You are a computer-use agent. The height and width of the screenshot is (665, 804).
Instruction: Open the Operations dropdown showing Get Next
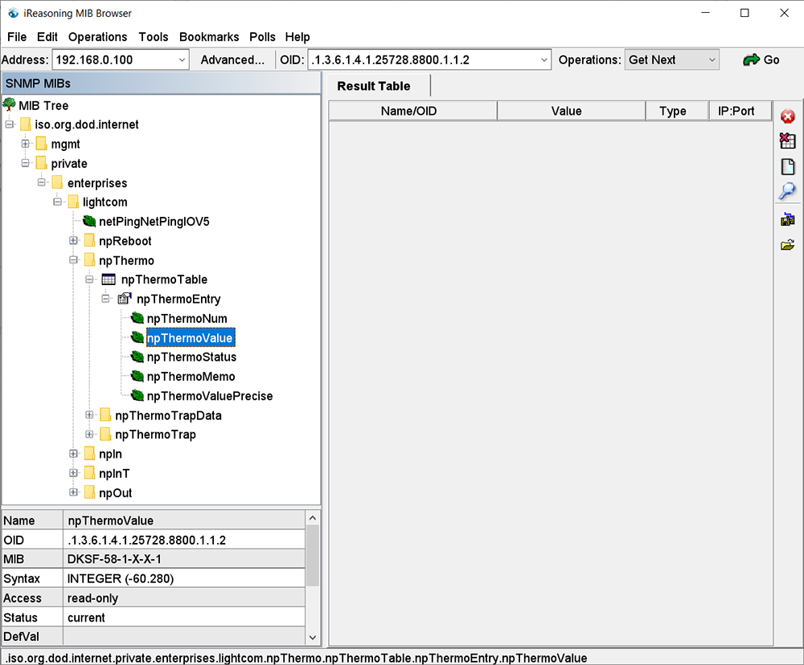[x=671, y=60]
